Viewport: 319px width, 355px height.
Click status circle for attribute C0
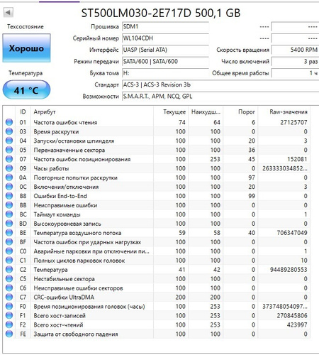pyautogui.click(x=9, y=251)
